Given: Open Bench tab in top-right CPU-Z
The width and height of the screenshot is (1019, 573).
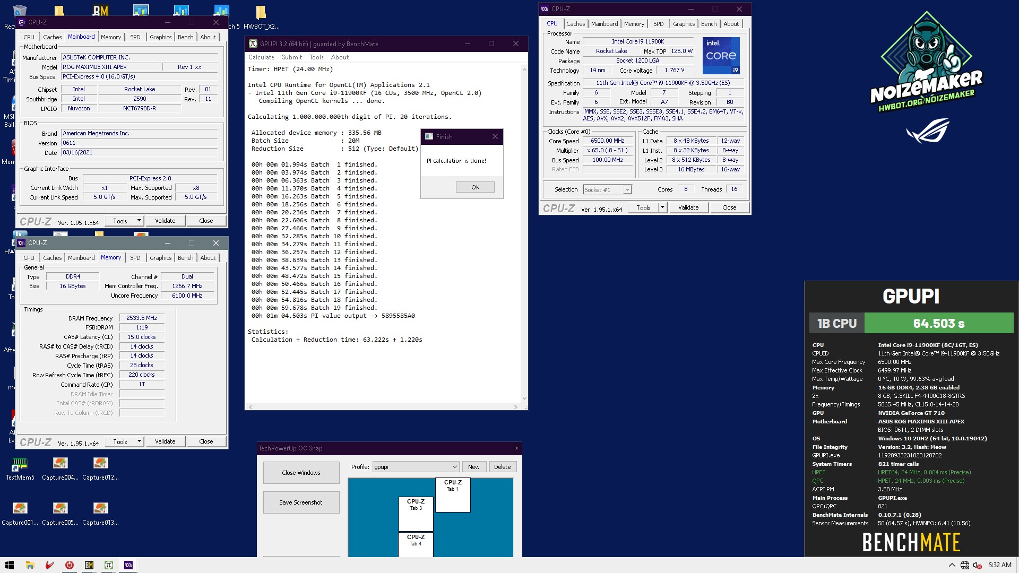Looking at the screenshot, I should (x=709, y=24).
